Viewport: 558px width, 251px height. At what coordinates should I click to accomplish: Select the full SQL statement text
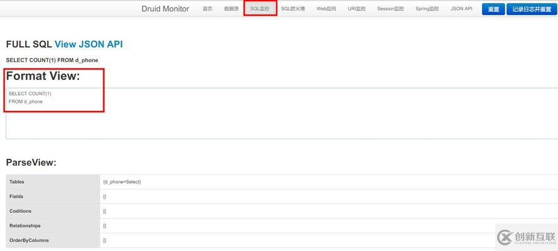[52, 60]
